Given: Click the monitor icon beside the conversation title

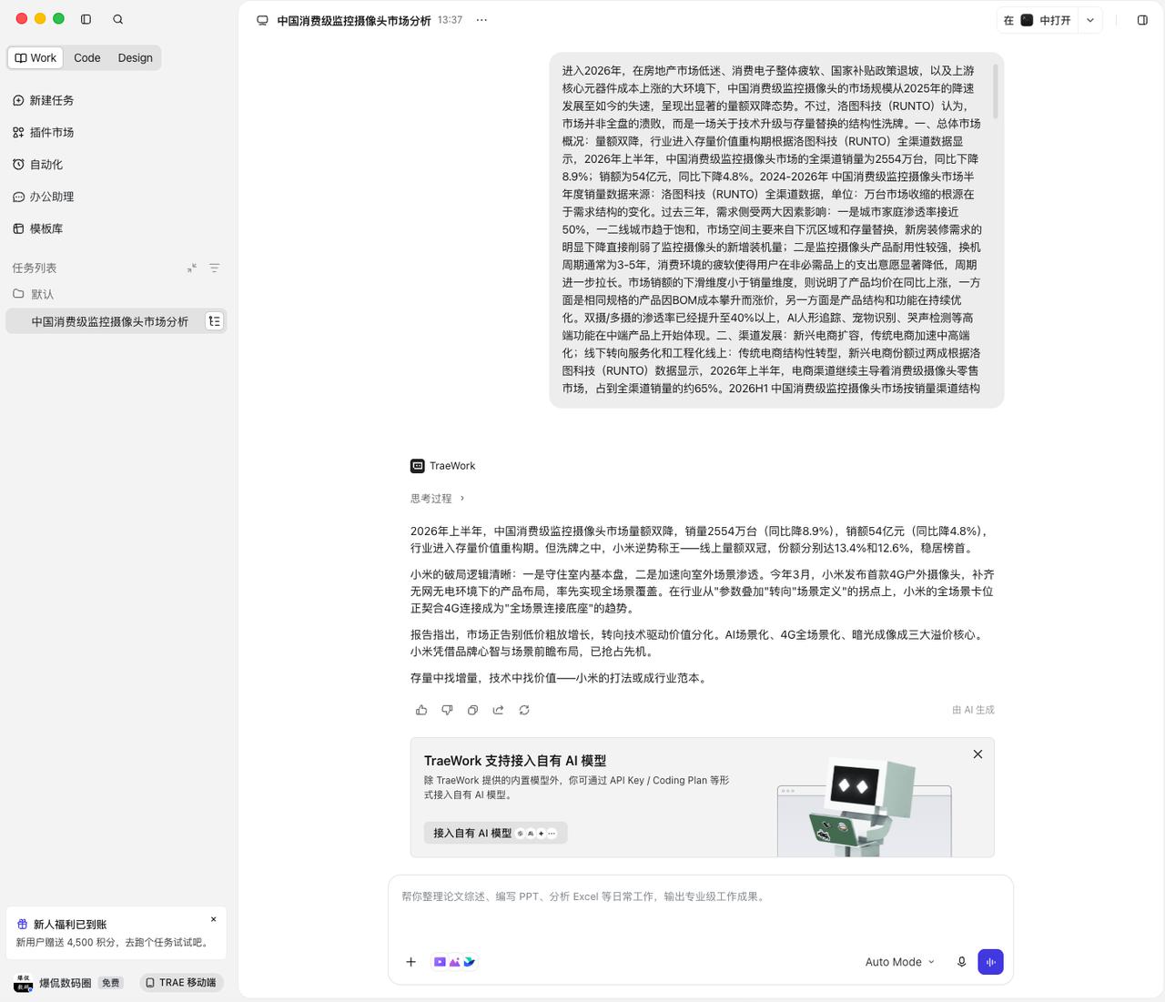Looking at the screenshot, I should tap(262, 20).
